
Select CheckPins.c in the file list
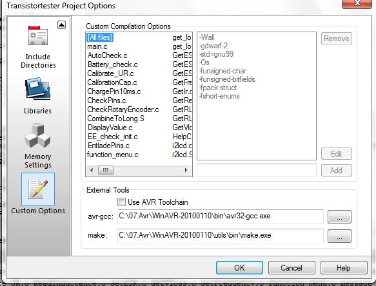coord(106,100)
